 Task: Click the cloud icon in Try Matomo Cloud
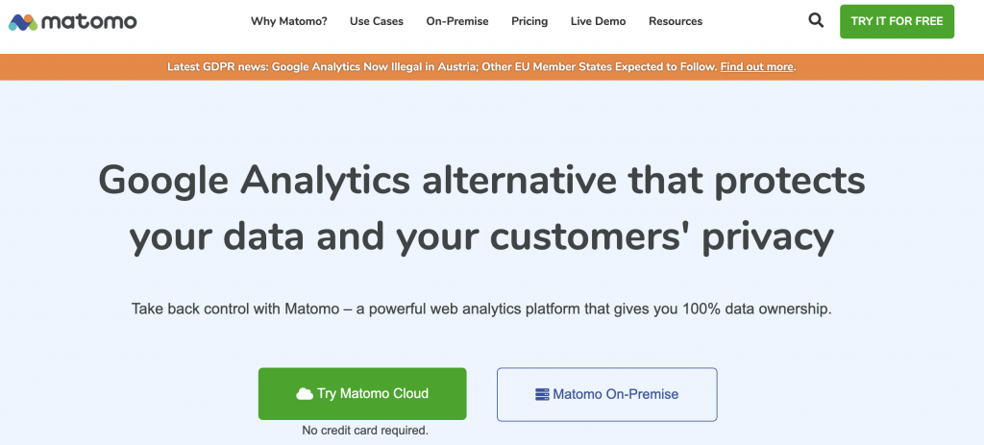(x=305, y=394)
